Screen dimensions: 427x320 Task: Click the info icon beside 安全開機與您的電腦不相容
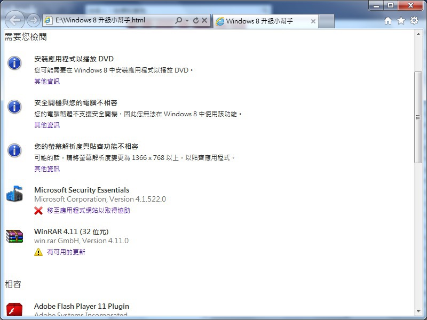pyautogui.click(x=14, y=106)
